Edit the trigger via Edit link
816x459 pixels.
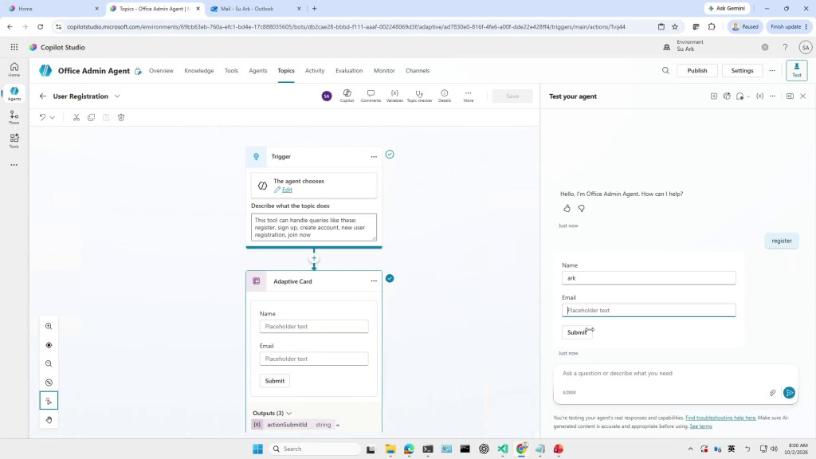[x=287, y=190]
